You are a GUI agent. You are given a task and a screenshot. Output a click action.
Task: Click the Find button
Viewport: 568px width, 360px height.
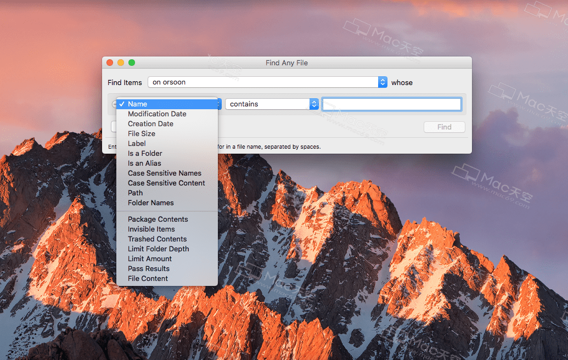pos(444,127)
